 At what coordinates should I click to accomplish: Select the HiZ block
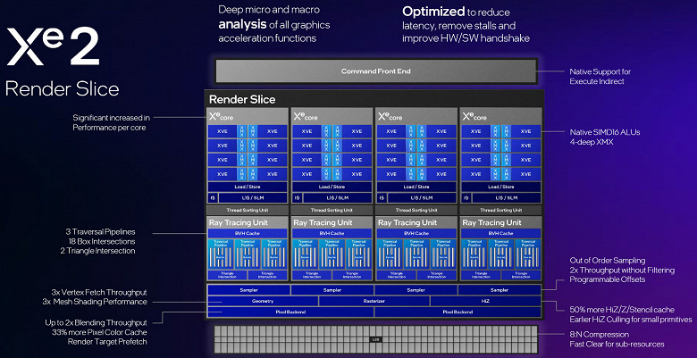click(485, 301)
